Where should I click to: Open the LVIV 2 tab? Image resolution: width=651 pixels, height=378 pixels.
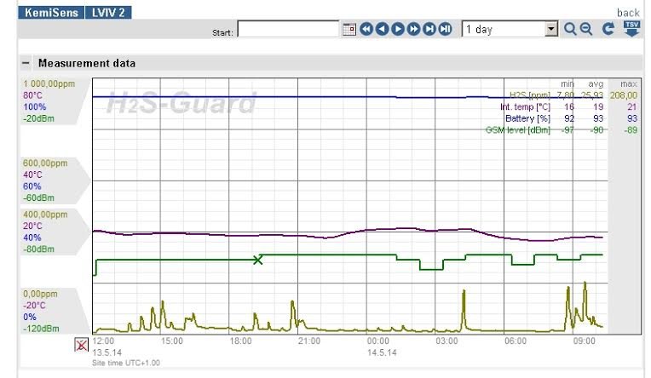tap(108, 13)
